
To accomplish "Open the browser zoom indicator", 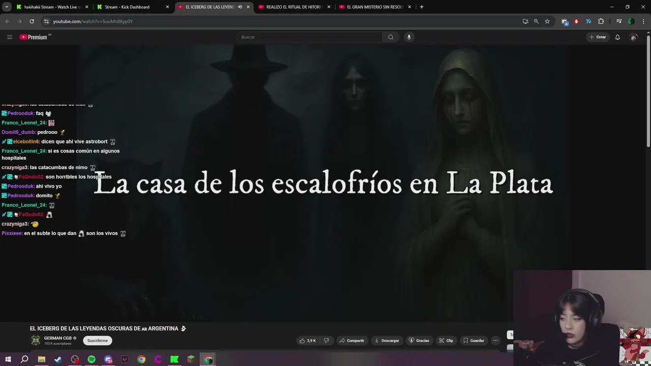I will pyautogui.click(x=536, y=21).
